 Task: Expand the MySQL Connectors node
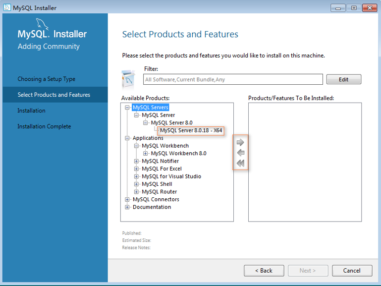[127, 199]
